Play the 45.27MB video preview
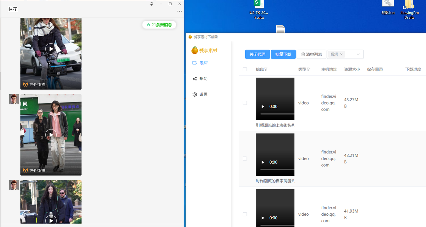The image size is (426, 227). pyautogui.click(x=263, y=107)
